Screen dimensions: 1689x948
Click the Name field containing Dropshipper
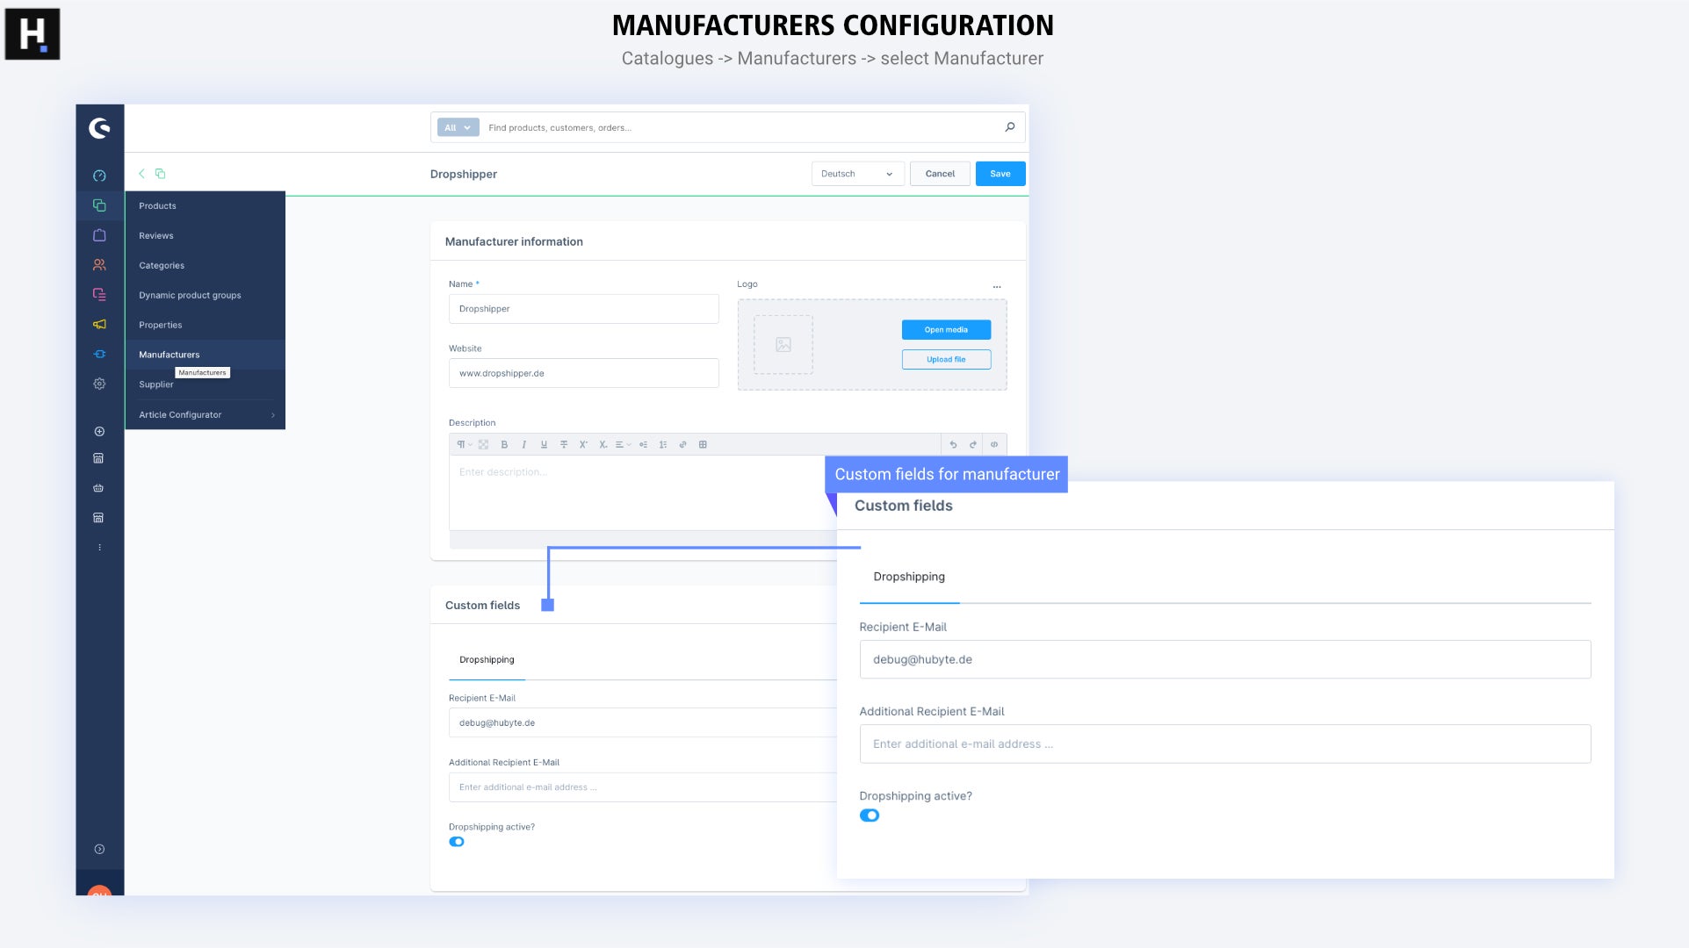point(584,309)
